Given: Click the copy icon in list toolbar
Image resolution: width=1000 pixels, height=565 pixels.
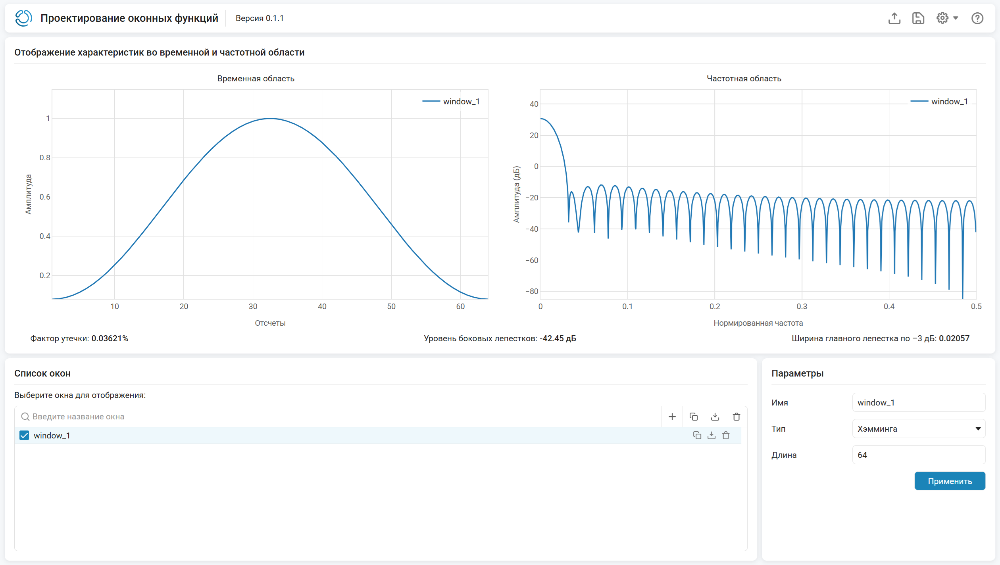Looking at the screenshot, I should 694,417.
